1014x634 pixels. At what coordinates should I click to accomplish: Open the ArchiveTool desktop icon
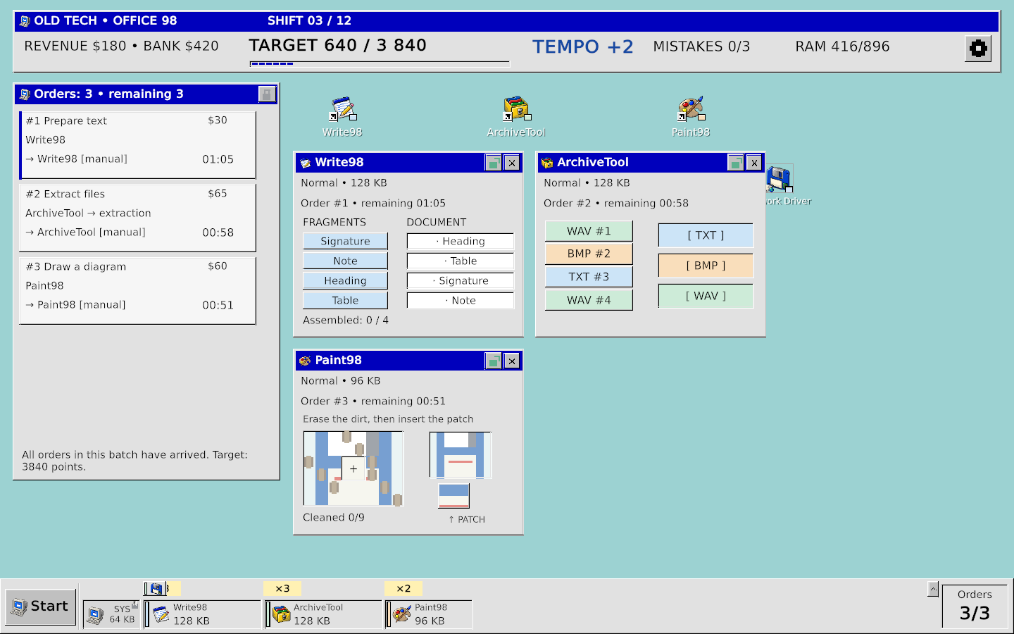[x=516, y=117]
